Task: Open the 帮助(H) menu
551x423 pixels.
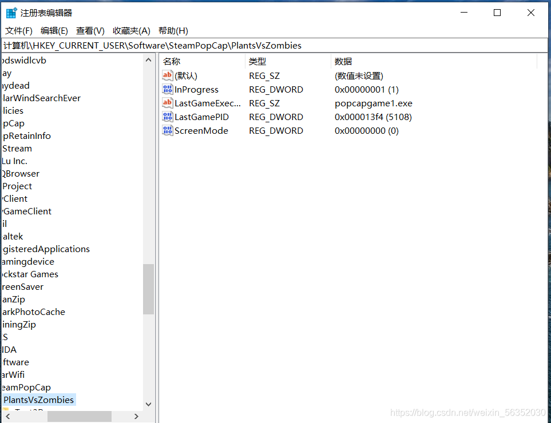Action: [173, 31]
